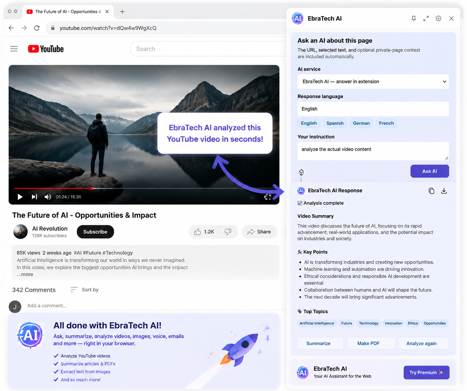Download the EbraTech AI response
This screenshot has width=467, height=391.
click(x=444, y=191)
